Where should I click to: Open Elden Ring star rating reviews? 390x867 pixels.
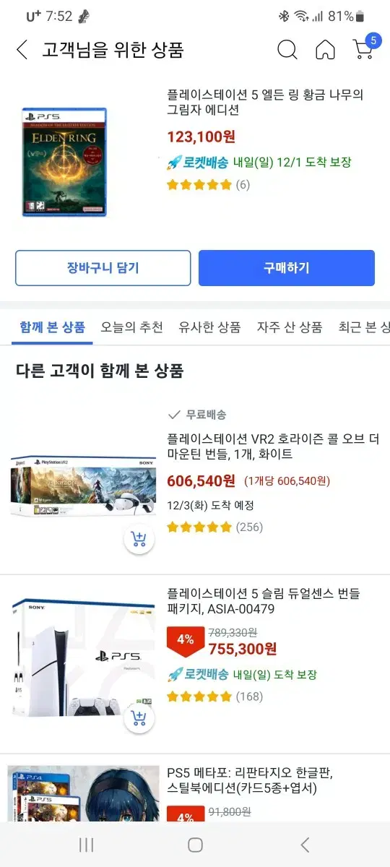pyautogui.click(x=208, y=184)
